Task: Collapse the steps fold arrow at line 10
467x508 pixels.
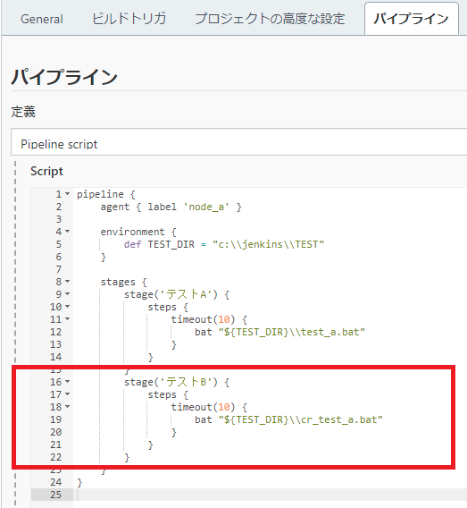Action: pyautogui.click(x=67, y=307)
